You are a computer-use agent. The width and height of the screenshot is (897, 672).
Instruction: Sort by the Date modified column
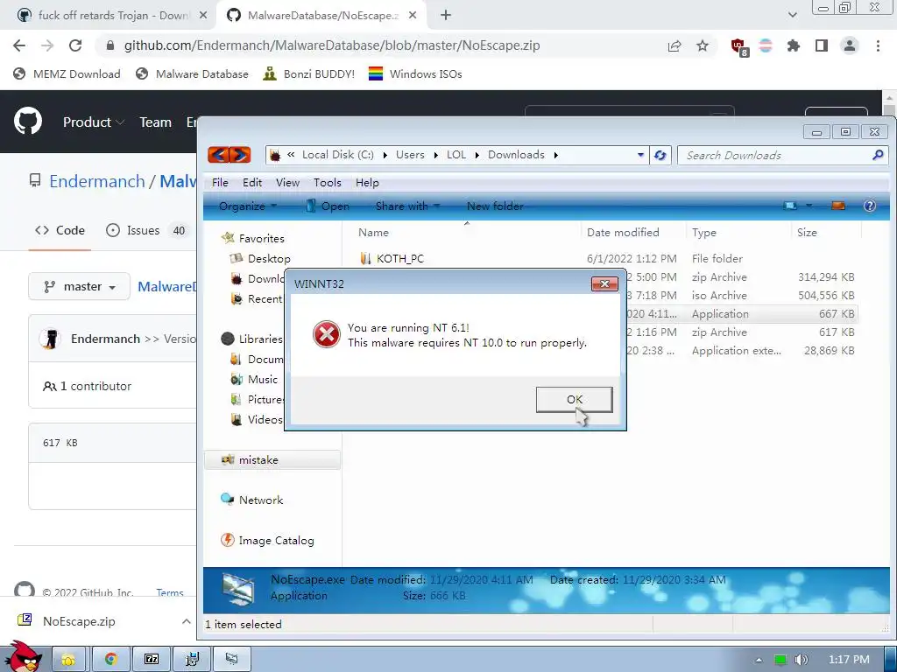[x=633, y=233]
